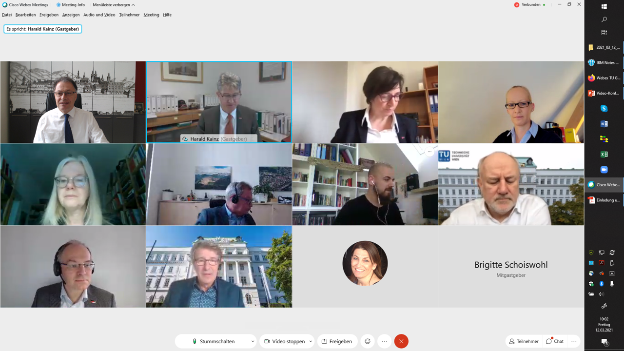Click the Bluetooth icon in the system tray

click(602, 284)
